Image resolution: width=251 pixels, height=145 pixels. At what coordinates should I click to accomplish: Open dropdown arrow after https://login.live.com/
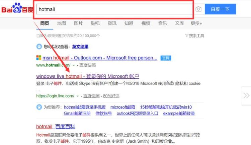pyautogui.click(x=78, y=96)
